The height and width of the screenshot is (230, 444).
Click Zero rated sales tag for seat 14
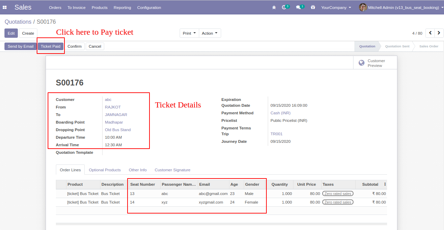pos(338,202)
